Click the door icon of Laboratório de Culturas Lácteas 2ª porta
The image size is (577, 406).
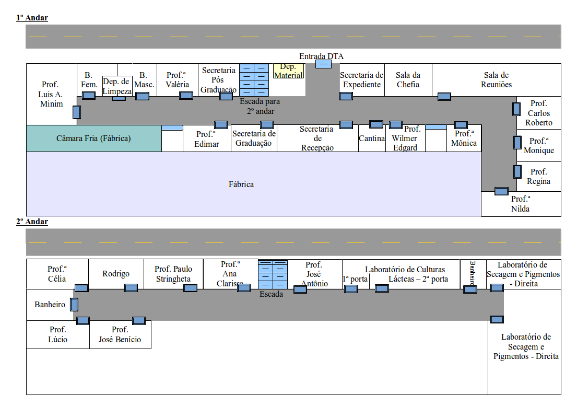click(382, 288)
